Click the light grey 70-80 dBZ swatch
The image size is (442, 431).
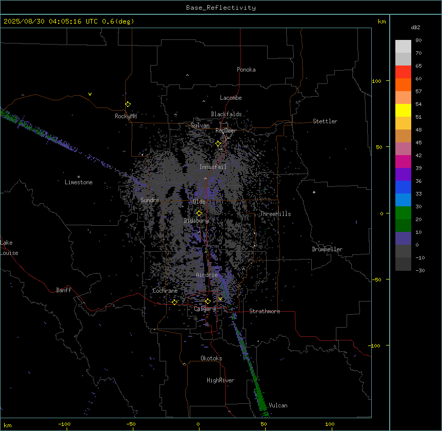pyautogui.click(x=403, y=47)
